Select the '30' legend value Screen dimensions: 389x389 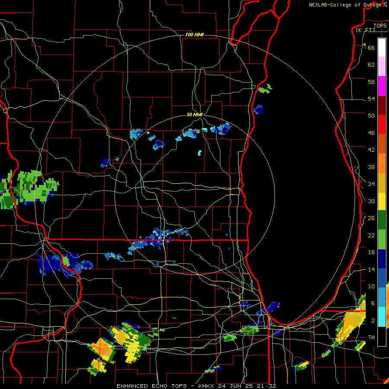[371, 201]
